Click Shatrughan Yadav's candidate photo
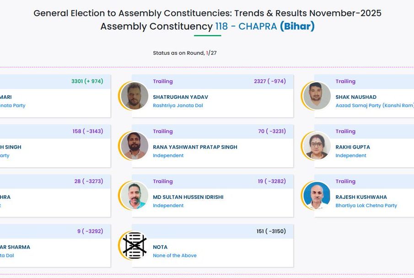The width and height of the screenshot is (414, 278). pyautogui.click(x=134, y=96)
